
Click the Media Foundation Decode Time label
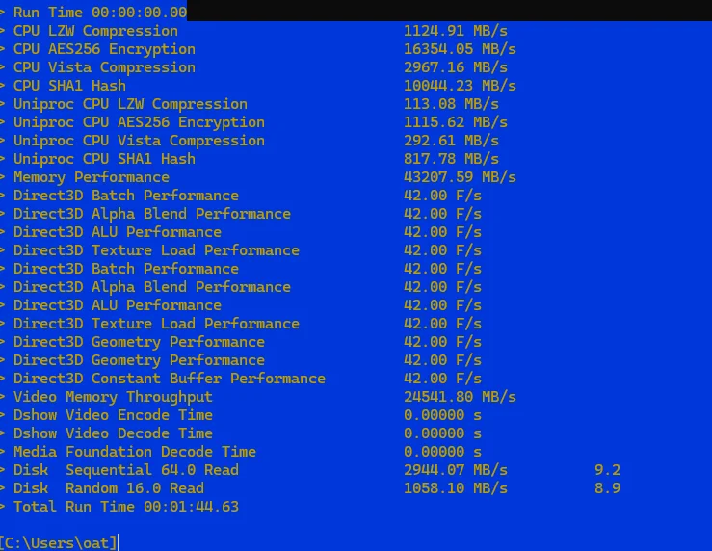[x=135, y=452]
